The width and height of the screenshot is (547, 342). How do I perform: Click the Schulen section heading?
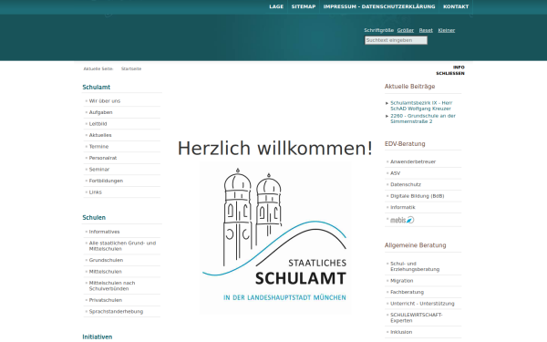coord(94,218)
